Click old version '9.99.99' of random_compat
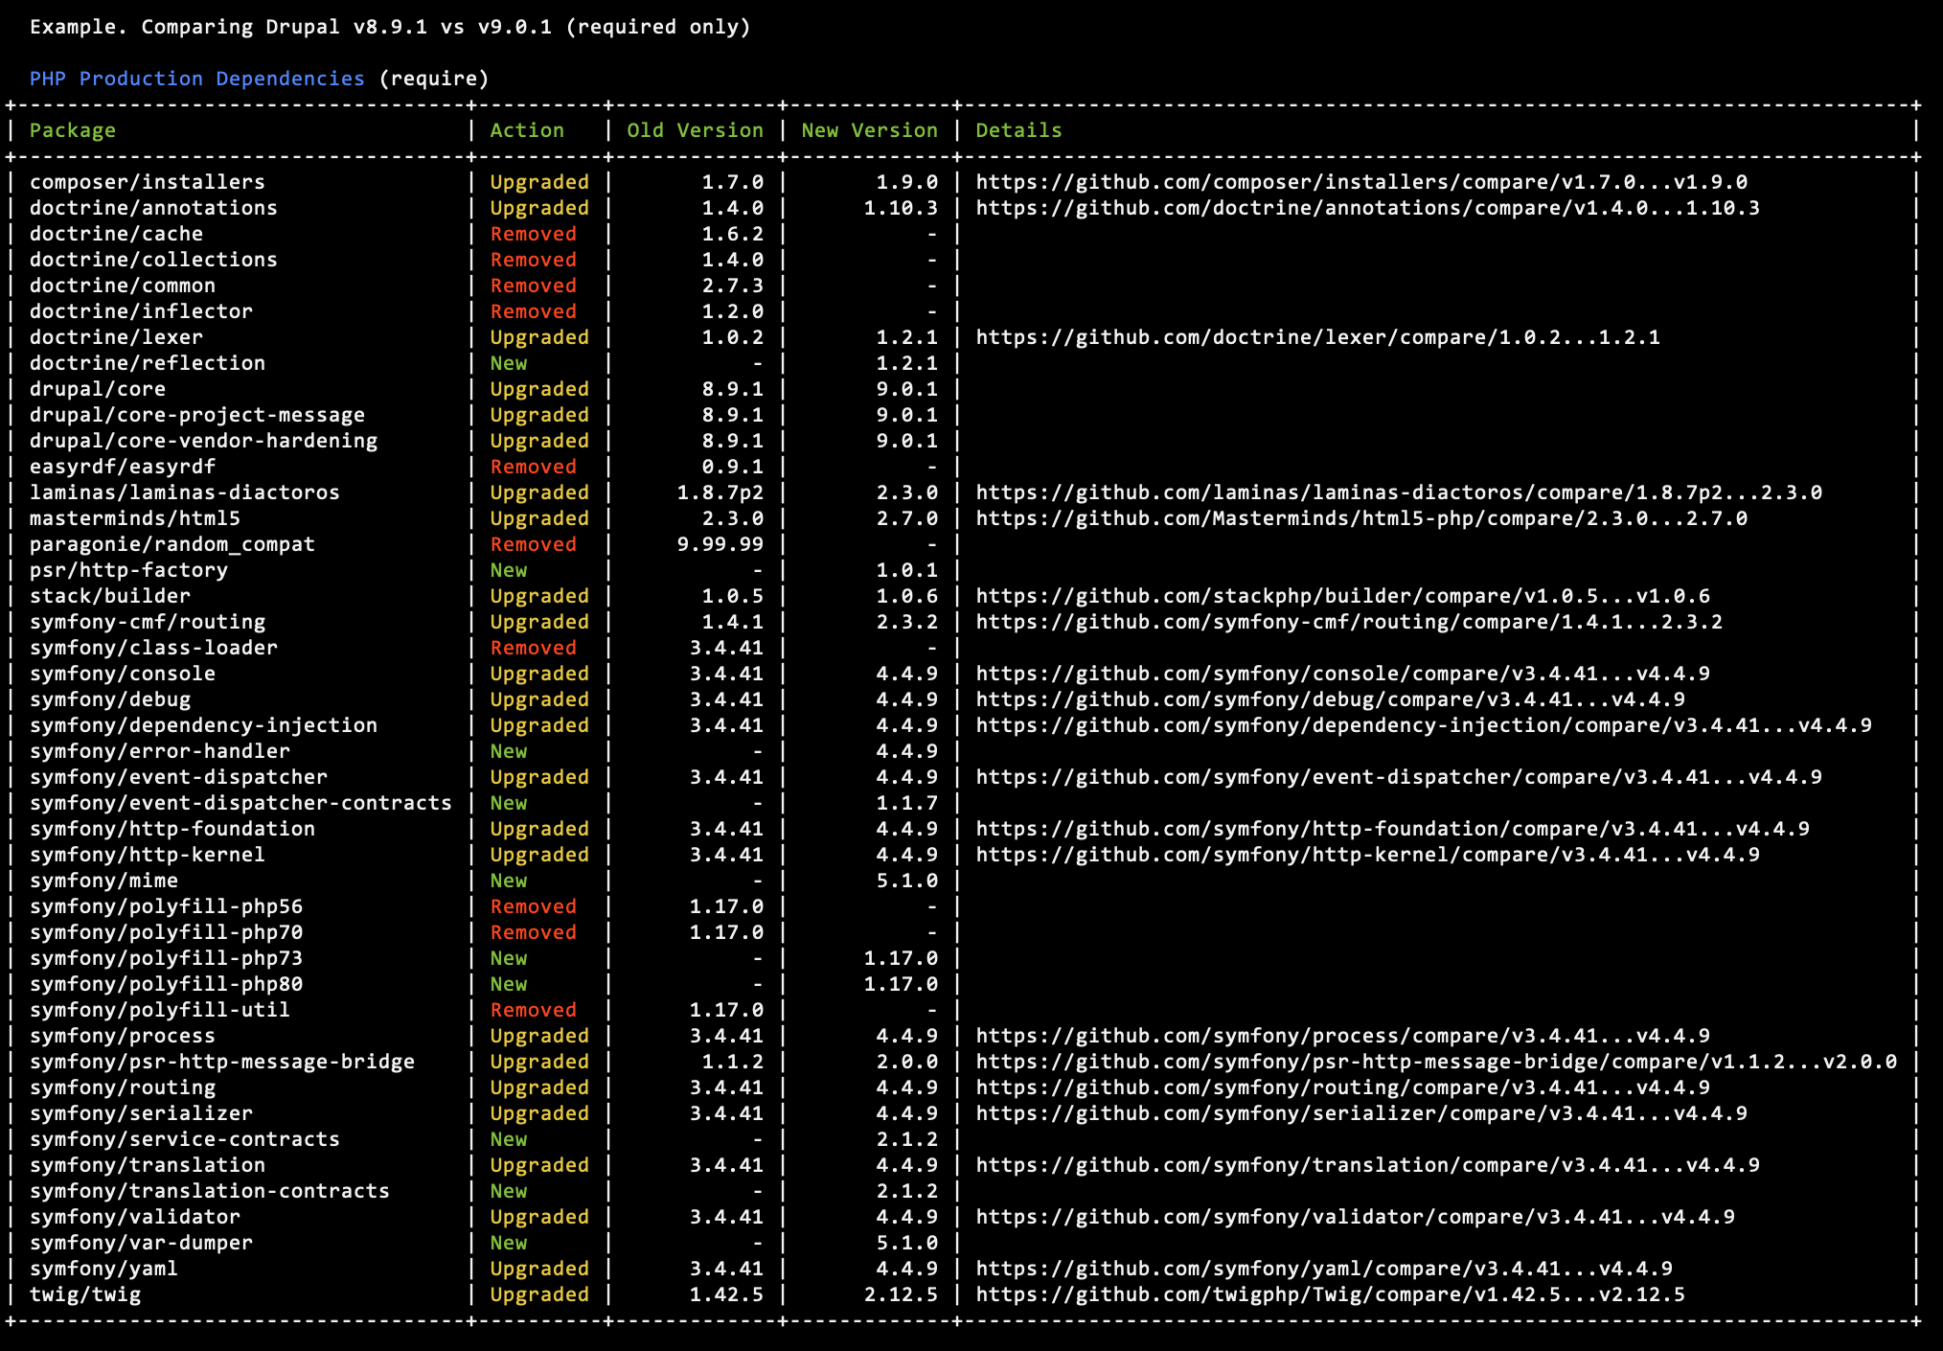 (720, 544)
